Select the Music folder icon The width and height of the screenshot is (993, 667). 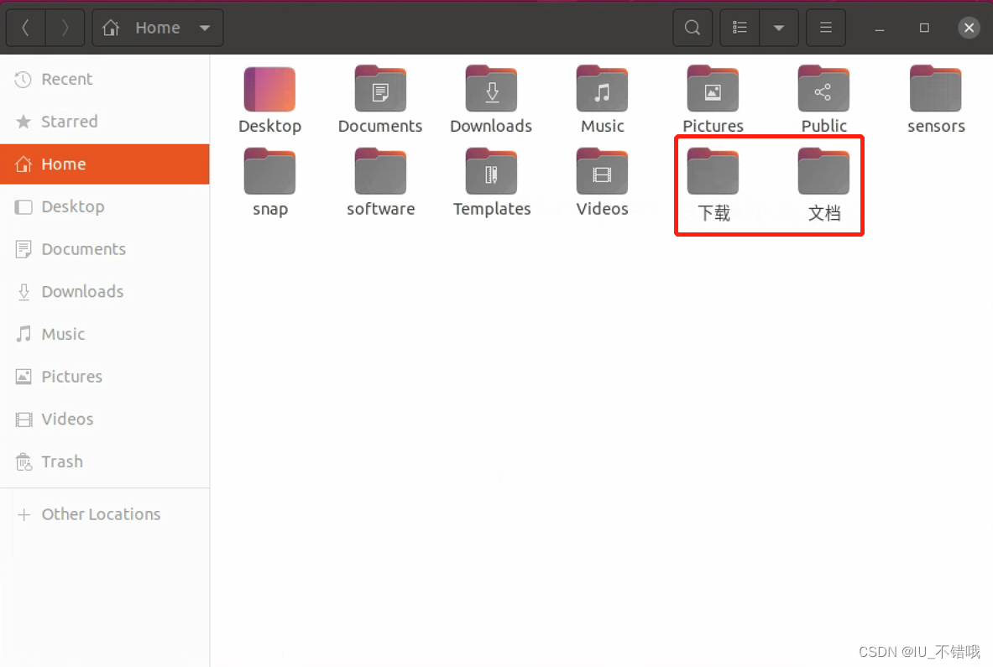coord(602,89)
